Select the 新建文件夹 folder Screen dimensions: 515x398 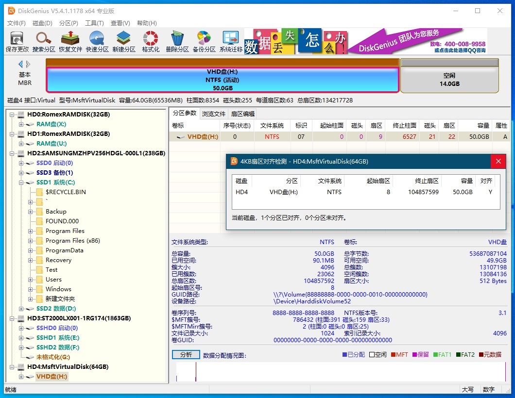(60, 299)
